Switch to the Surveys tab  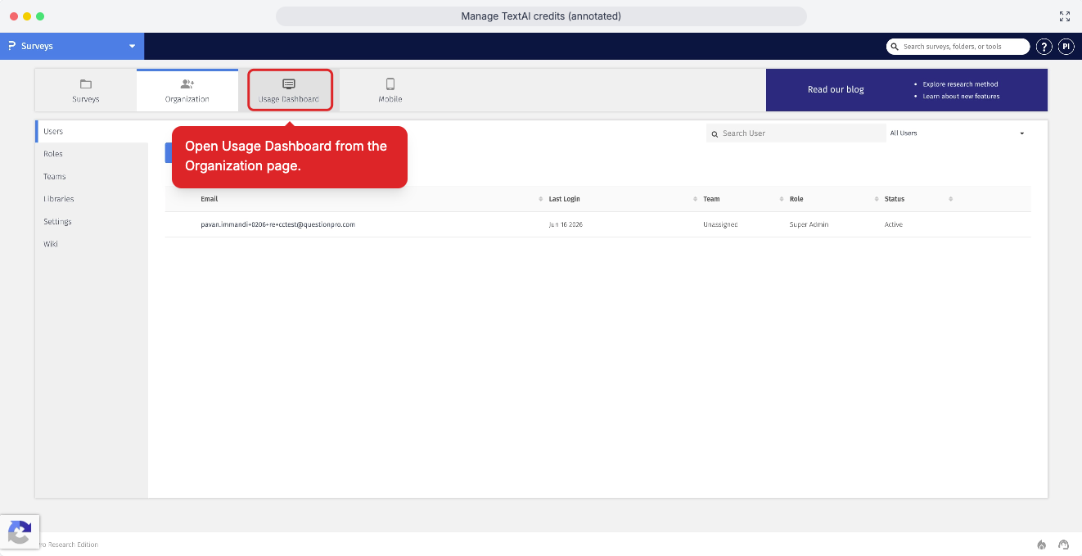(x=85, y=90)
